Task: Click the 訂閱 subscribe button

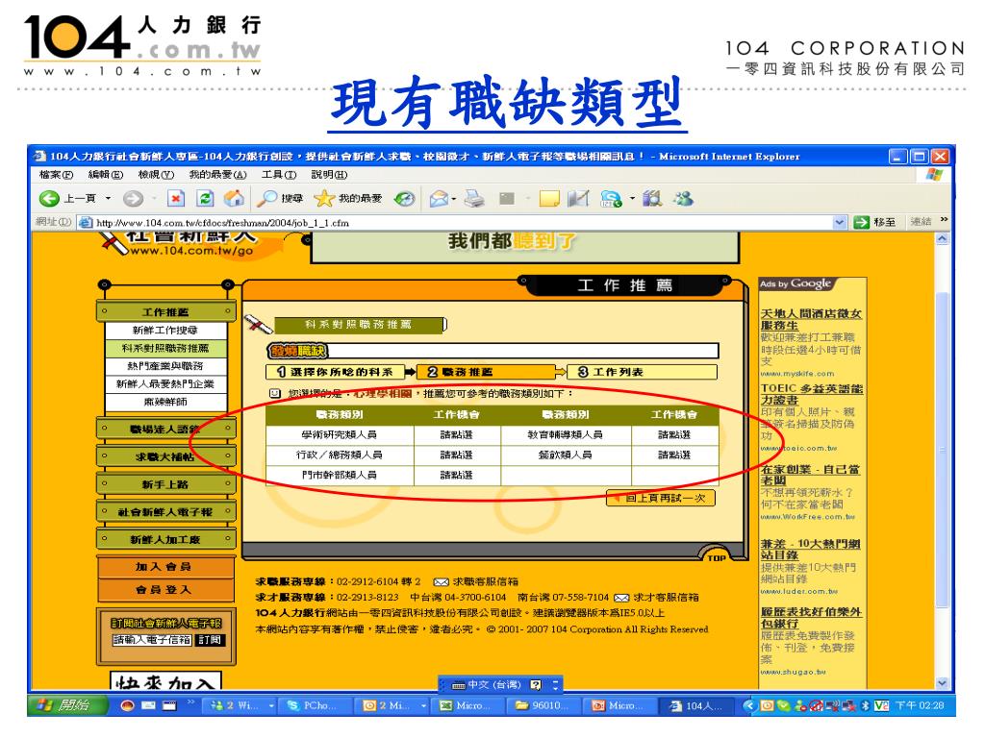Action: pos(211,640)
